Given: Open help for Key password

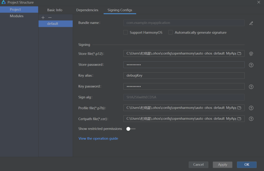Looking at the screenshot, I should (251, 87).
